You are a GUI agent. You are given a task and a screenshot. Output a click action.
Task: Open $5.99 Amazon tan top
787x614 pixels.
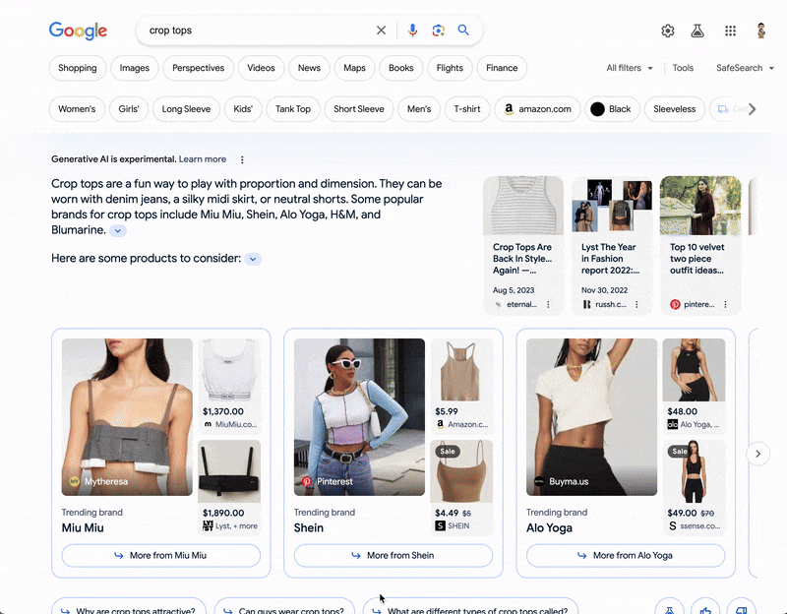pyautogui.click(x=461, y=385)
